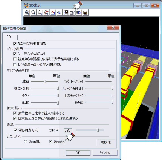Click the キャンセル button
The width and height of the screenshot is (162, 160).
click(x=105, y=153)
